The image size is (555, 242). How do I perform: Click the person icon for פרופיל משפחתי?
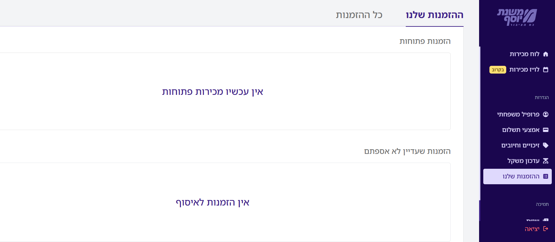(x=545, y=114)
